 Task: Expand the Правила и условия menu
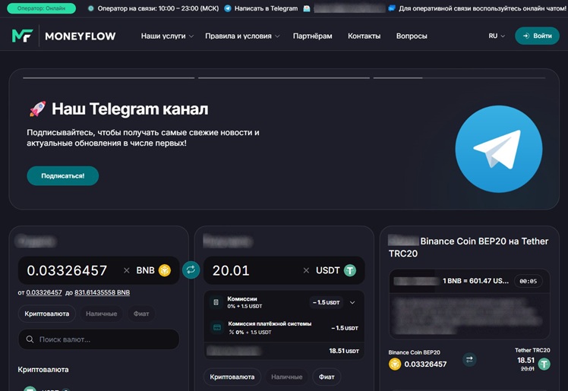click(x=242, y=36)
